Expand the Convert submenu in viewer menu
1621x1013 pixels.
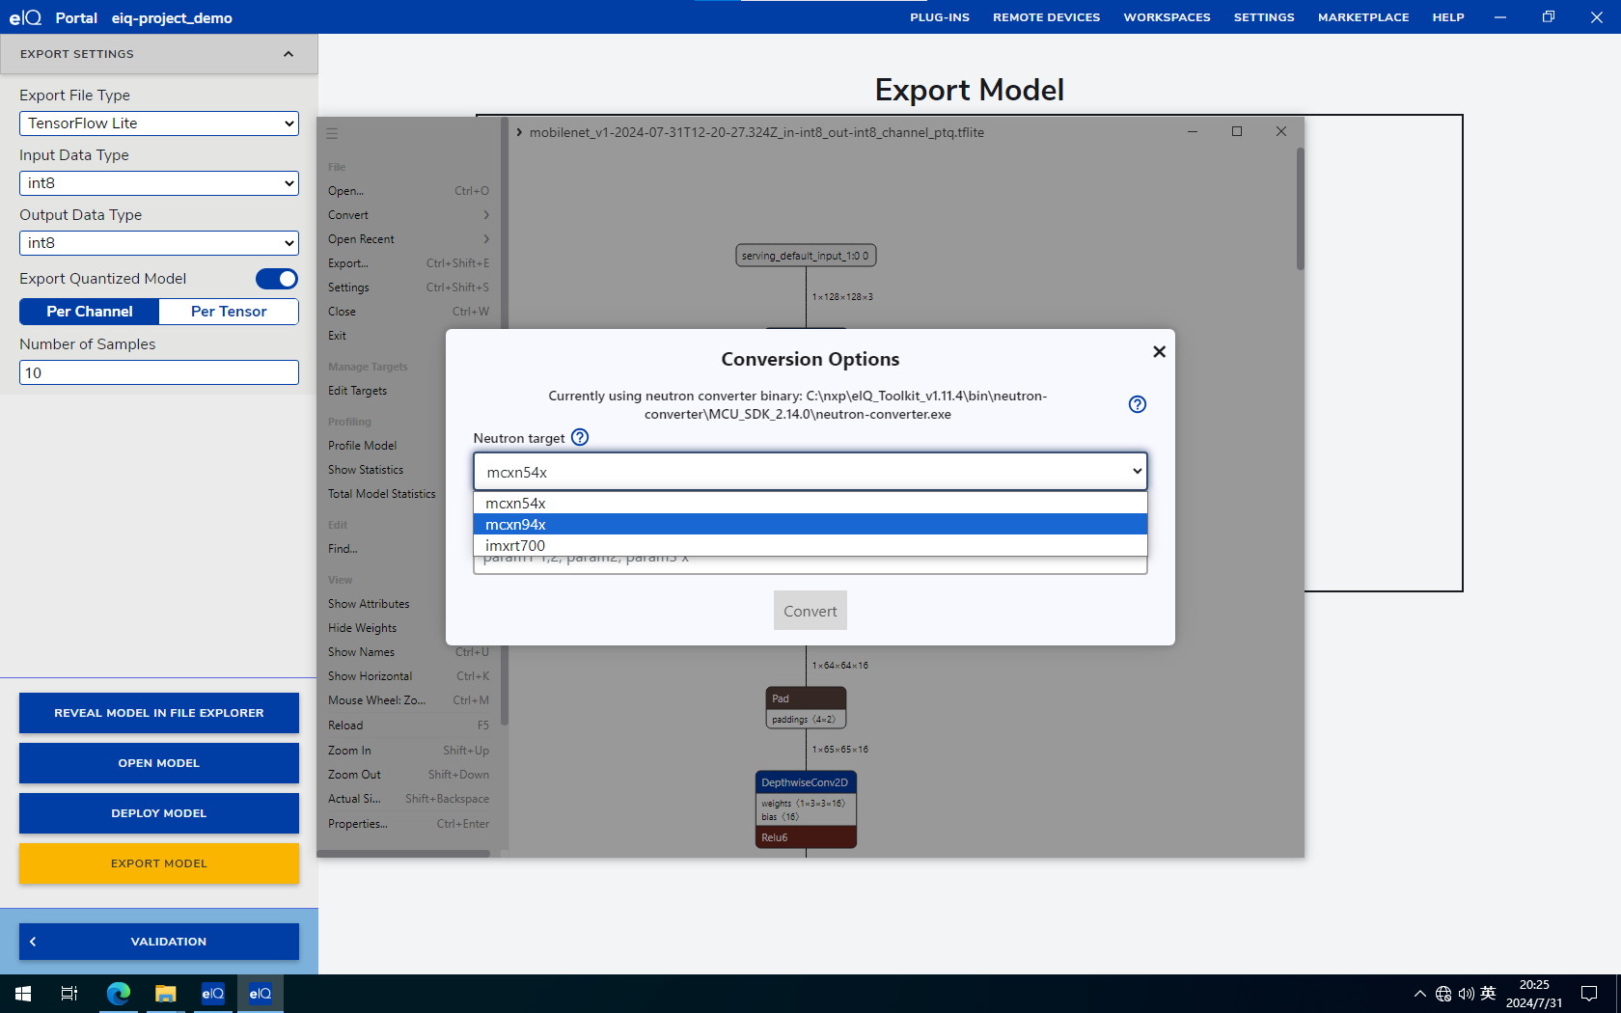[x=408, y=215]
